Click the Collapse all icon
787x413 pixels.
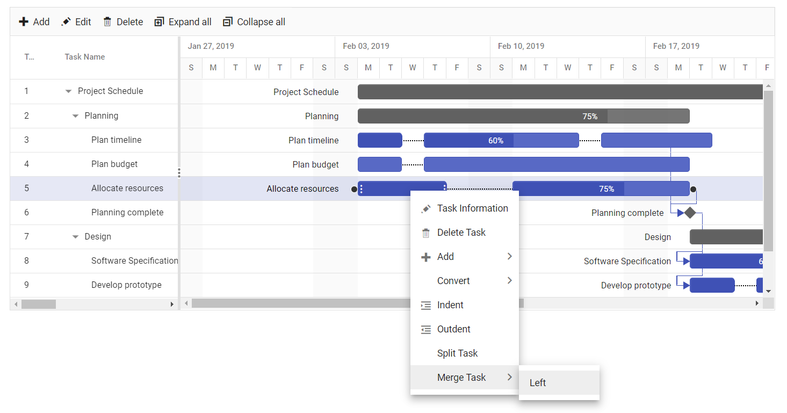(227, 22)
